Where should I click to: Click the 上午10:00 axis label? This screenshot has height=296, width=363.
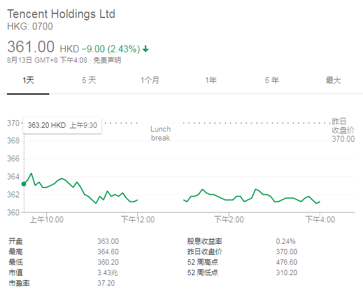[46, 219]
